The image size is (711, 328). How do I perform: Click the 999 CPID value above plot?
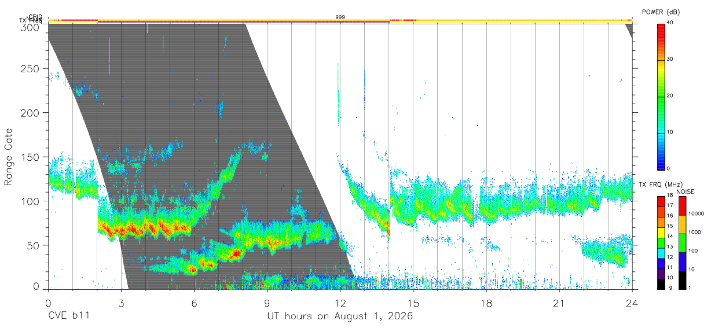point(340,17)
